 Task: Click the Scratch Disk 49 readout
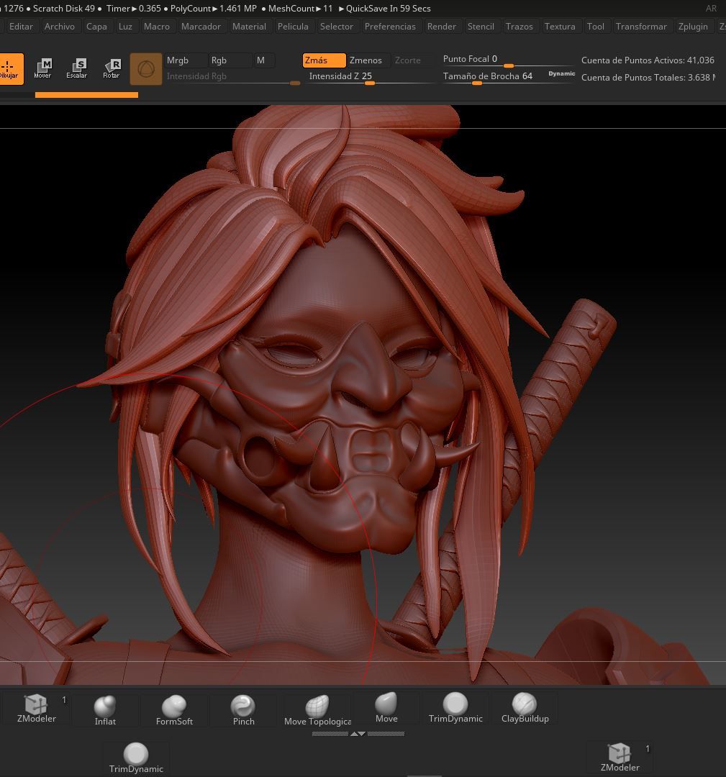(x=64, y=9)
